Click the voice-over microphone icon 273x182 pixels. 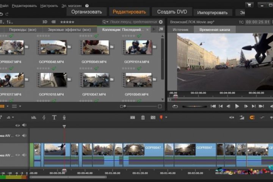64,118
